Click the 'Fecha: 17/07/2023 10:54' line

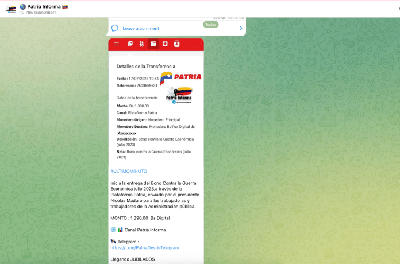click(137, 79)
